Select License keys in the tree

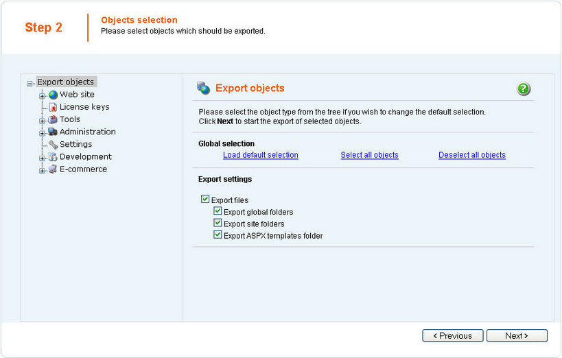tap(84, 107)
